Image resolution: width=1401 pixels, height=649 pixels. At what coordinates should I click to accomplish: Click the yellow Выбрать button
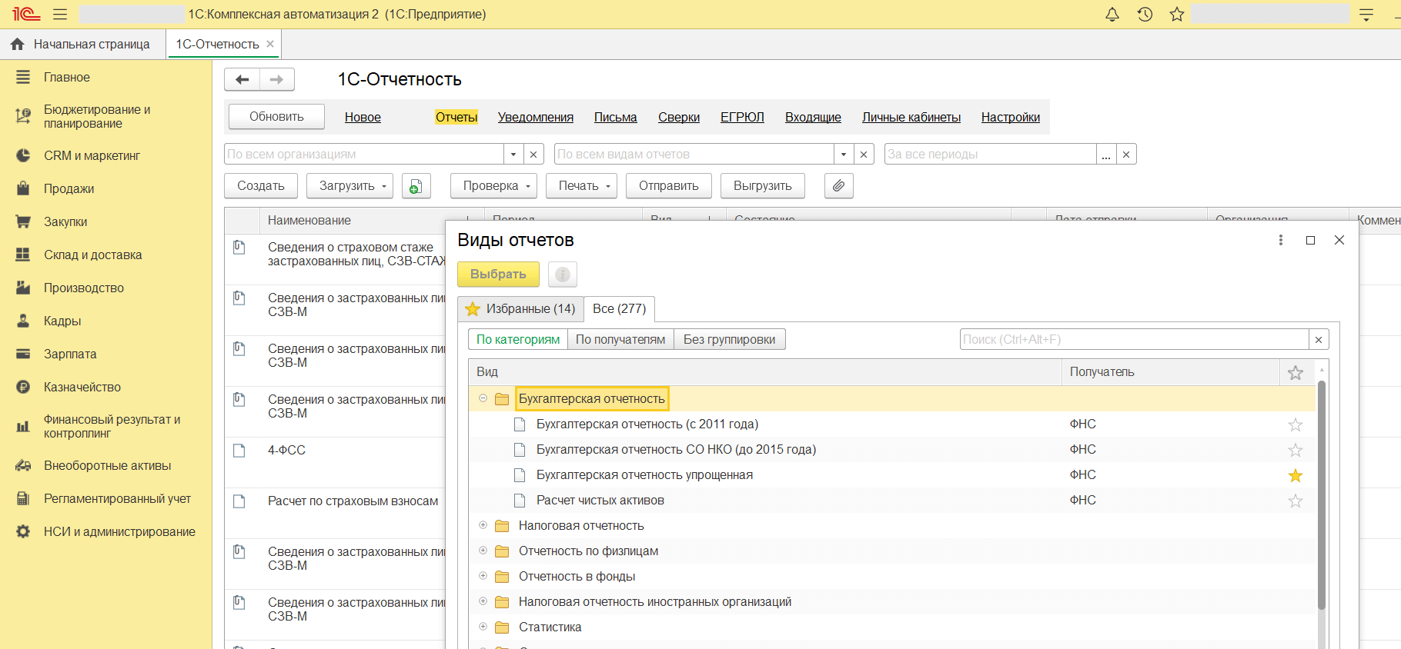(x=498, y=274)
